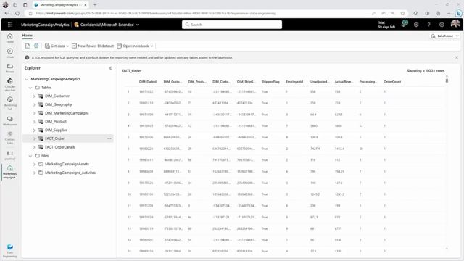Open Lakehouse mode switcher dropdown
Viewport: 464px width, 261px height.
(444, 36)
